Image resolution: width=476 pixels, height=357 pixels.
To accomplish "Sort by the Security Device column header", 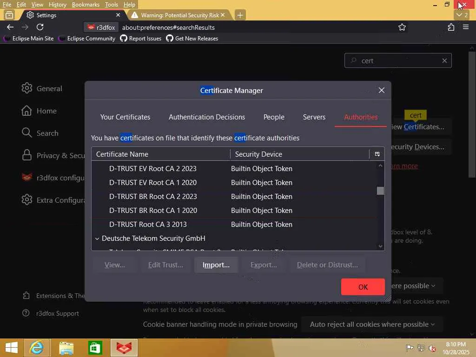I will click(x=300, y=154).
